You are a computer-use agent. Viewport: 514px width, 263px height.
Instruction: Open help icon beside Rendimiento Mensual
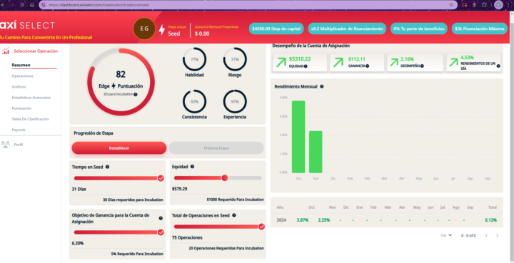click(321, 87)
